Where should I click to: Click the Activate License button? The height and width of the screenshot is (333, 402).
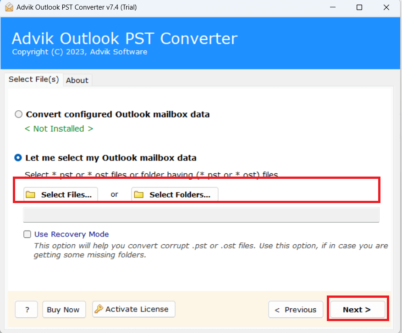click(x=133, y=309)
